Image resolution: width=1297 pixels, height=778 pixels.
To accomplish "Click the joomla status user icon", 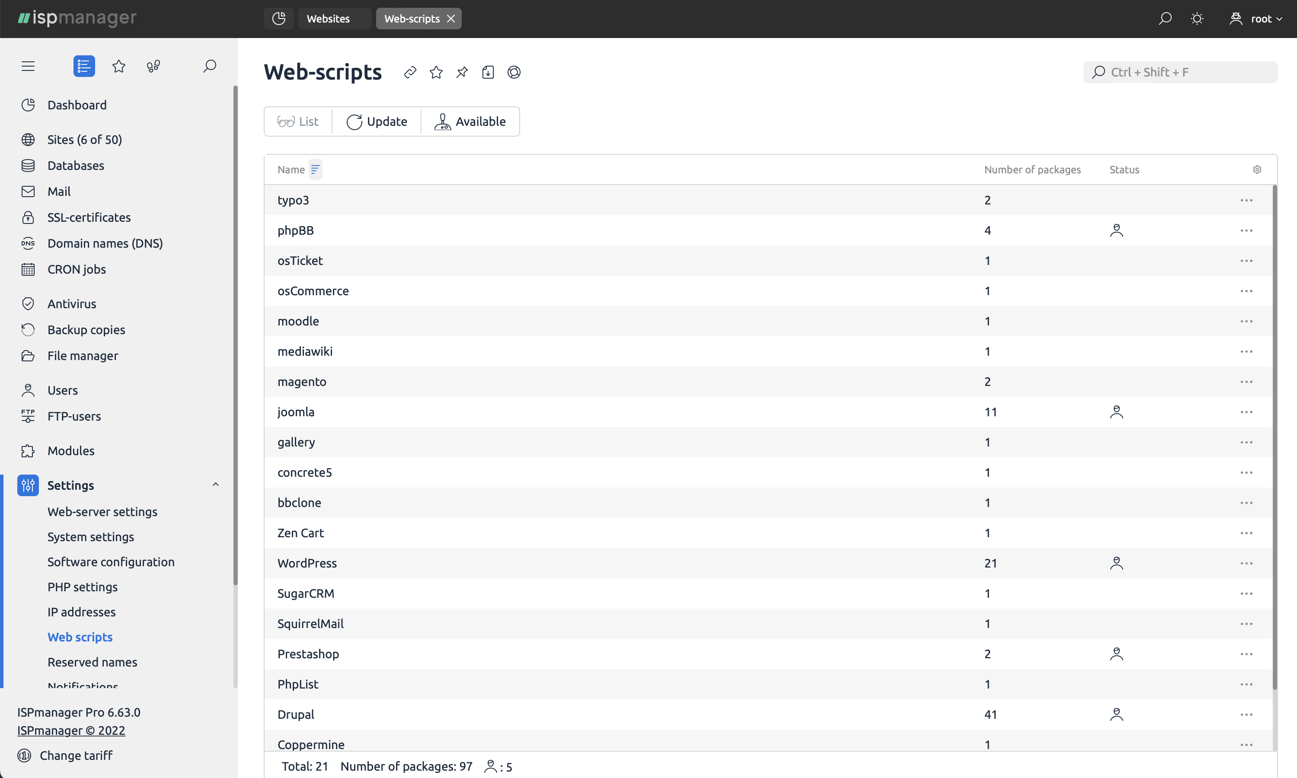I will (x=1117, y=412).
